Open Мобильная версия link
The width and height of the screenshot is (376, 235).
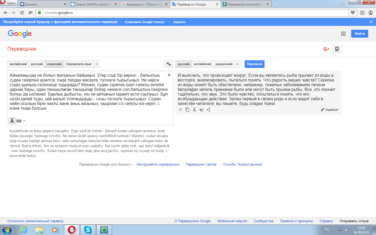tap(232, 221)
